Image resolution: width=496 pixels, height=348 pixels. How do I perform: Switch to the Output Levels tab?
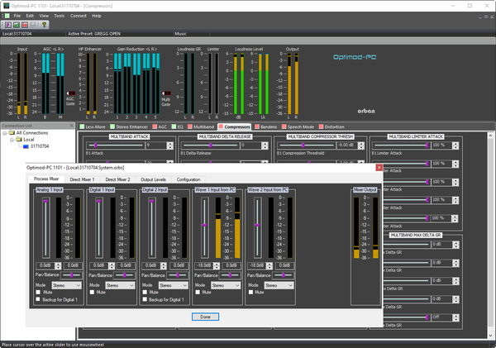point(153,179)
